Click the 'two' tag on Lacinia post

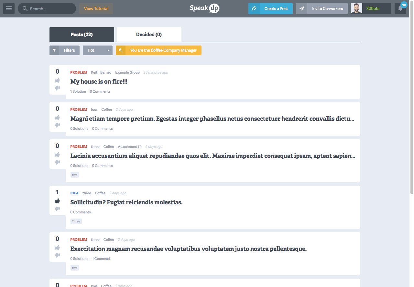tap(75, 175)
